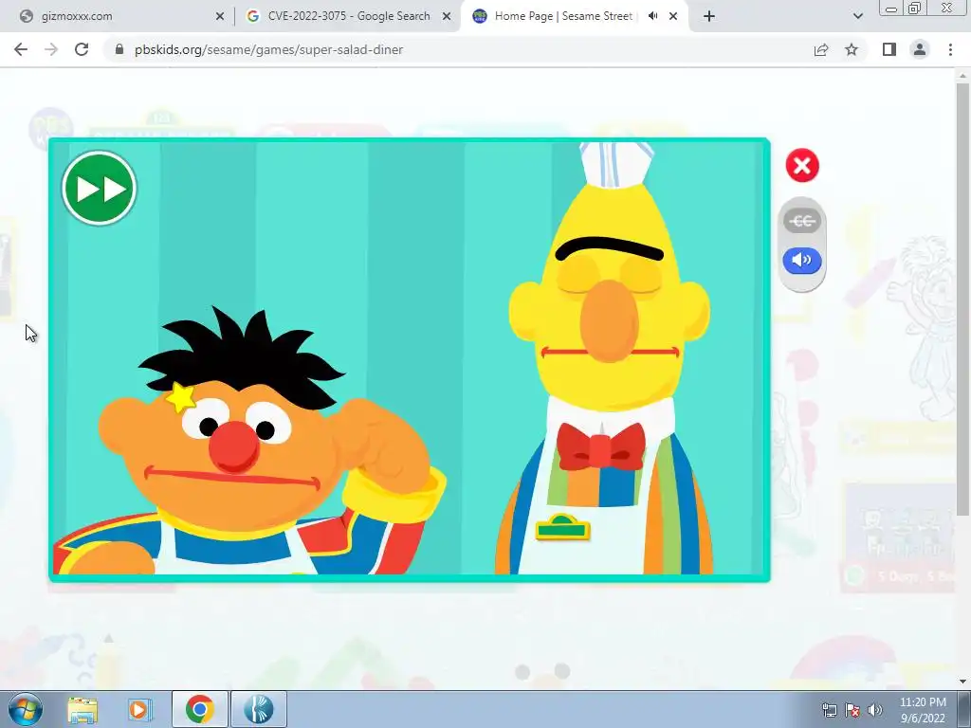Launch Windows Media Player from the taskbar

(x=140, y=709)
